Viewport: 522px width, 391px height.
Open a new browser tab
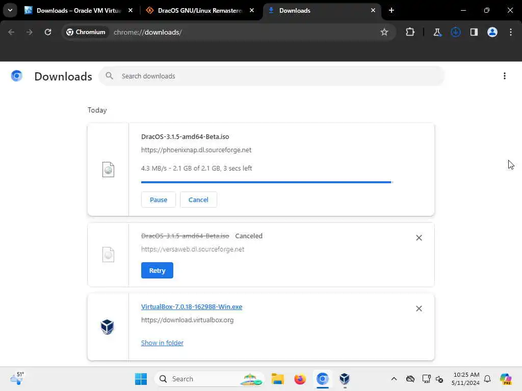tap(391, 10)
